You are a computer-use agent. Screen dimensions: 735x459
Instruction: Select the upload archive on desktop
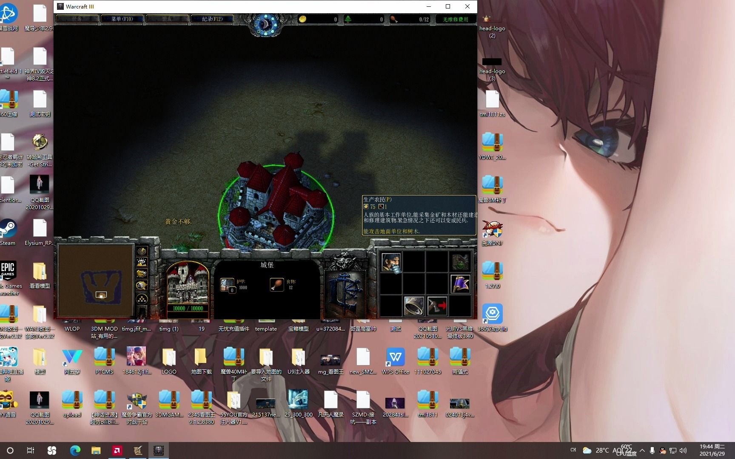point(72,404)
